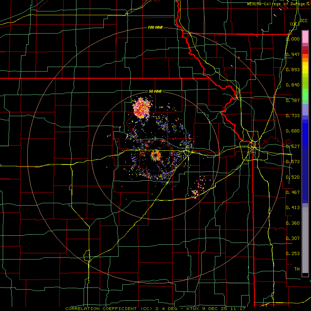Click the 0.680 color scale value
Image resolution: width=311 pixels, height=311 pixels.
(x=293, y=131)
